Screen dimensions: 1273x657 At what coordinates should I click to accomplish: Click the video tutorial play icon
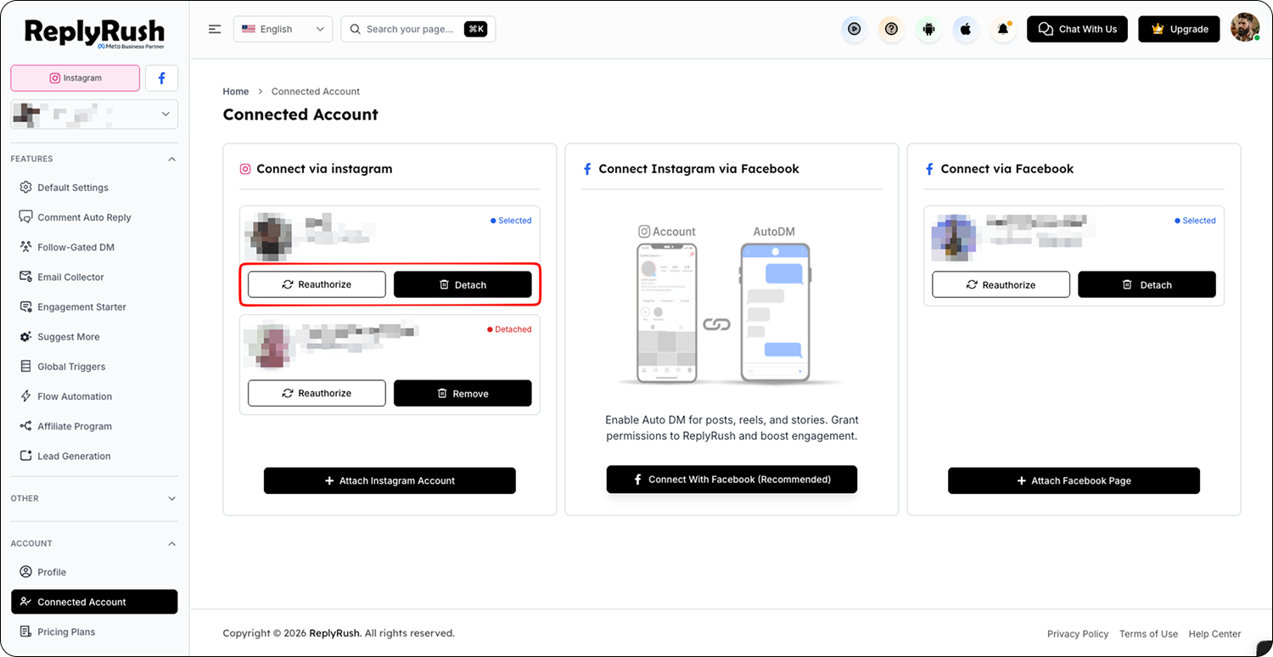click(855, 29)
